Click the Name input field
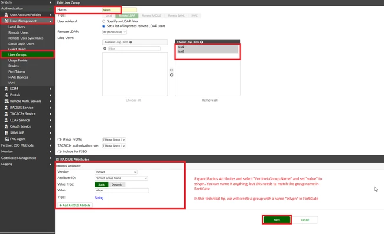The width and height of the screenshot is (384, 234). tap(119, 10)
